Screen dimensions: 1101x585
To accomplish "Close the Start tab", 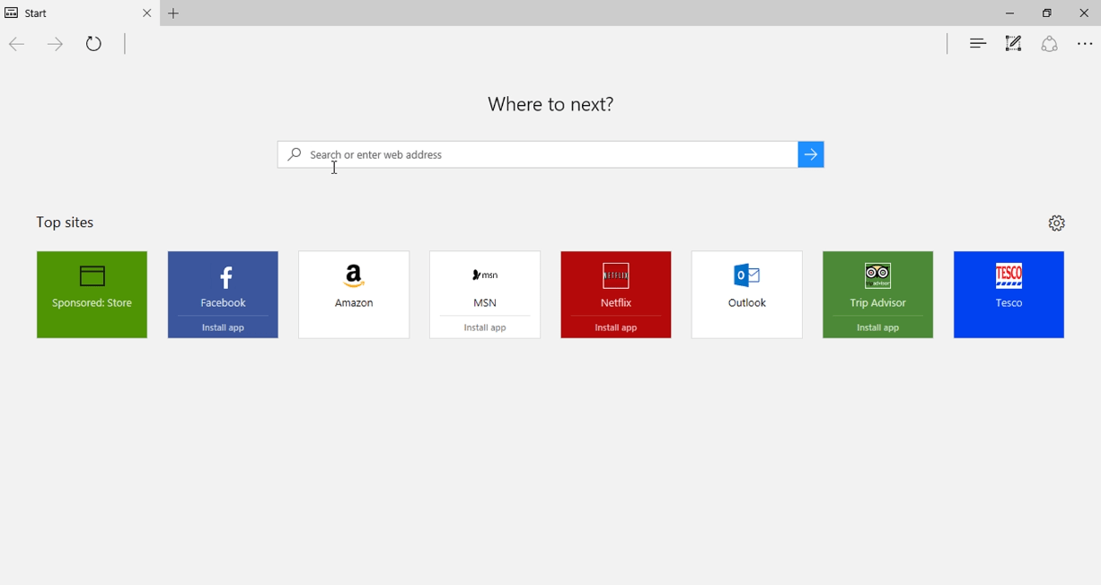I will pos(147,13).
